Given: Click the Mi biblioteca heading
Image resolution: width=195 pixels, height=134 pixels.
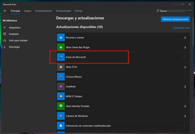Looking at the screenshot, I should point(10,20).
